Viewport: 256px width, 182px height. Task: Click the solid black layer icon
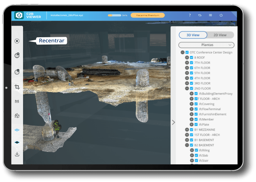coord(17,142)
